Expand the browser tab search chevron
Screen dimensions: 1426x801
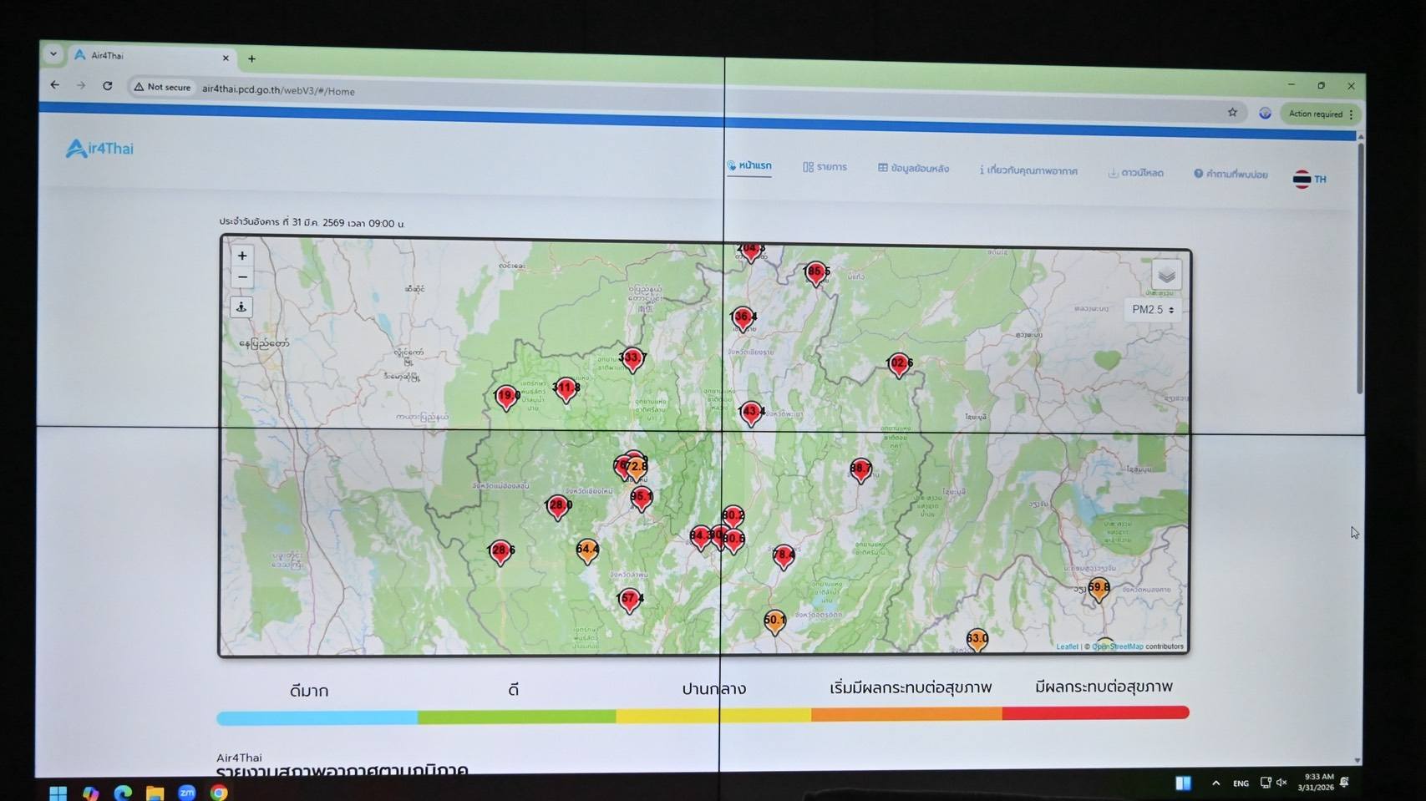click(53, 54)
